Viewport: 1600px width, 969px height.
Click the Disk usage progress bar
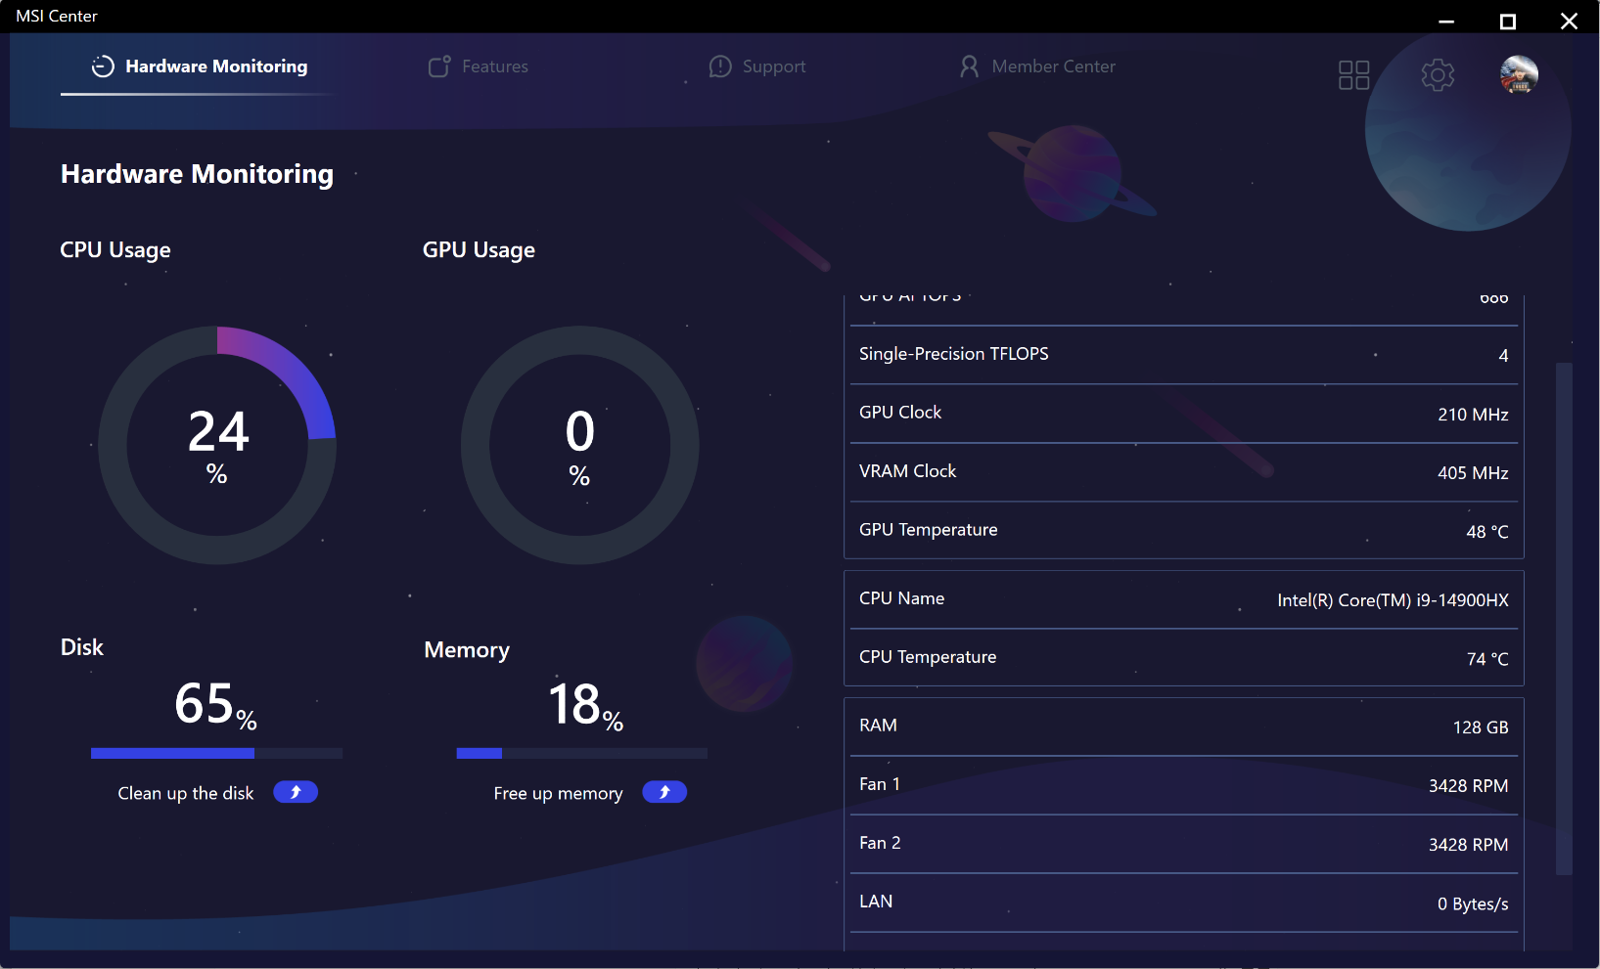click(216, 753)
